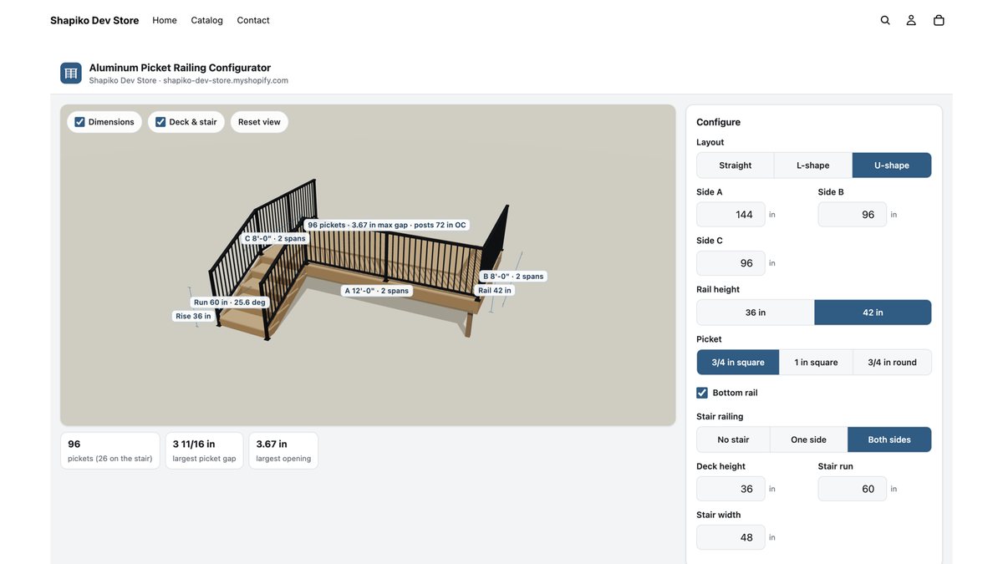Click the railing configurator app logo icon
Image resolution: width=1003 pixels, height=564 pixels.
71,74
